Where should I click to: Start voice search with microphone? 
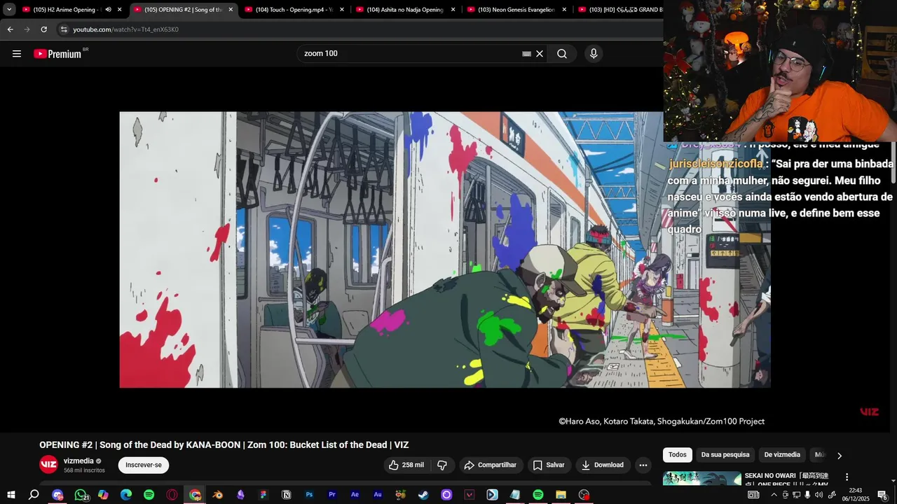(x=594, y=54)
